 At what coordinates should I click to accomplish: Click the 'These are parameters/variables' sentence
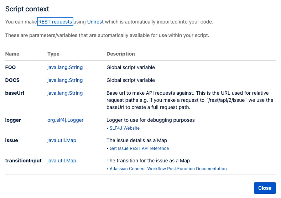tap(107, 35)
